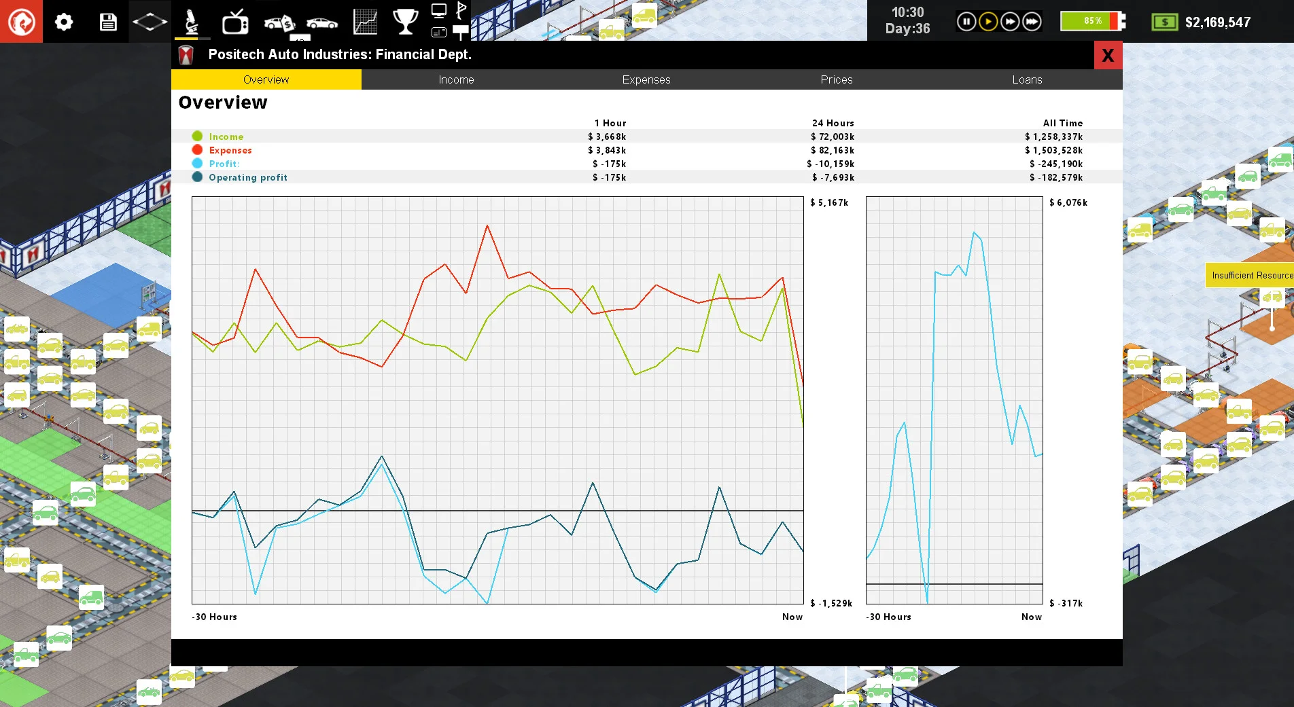Screen dimensions: 1294x707
Task: Open the settings gear menu
Action: (x=64, y=21)
